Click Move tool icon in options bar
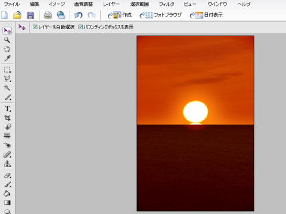Image resolution: width=286 pixels, height=214 pixels. [x=22, y=27]
